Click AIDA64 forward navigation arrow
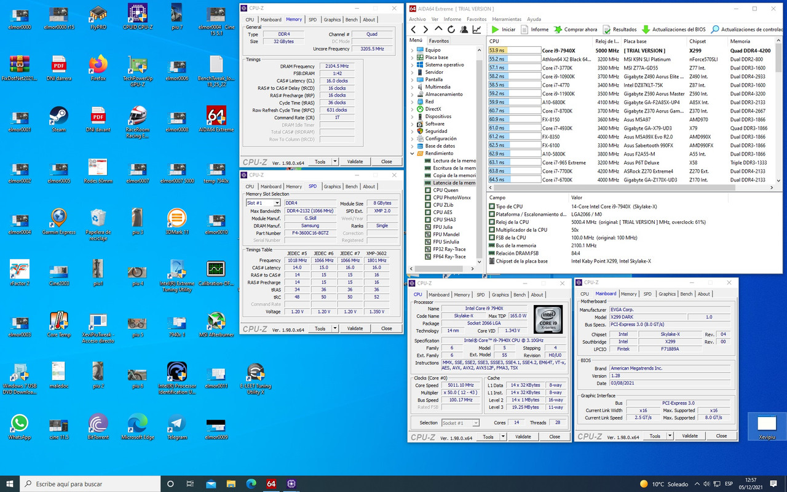Viewport: 787px width, 492px height. tap(425, 30)
